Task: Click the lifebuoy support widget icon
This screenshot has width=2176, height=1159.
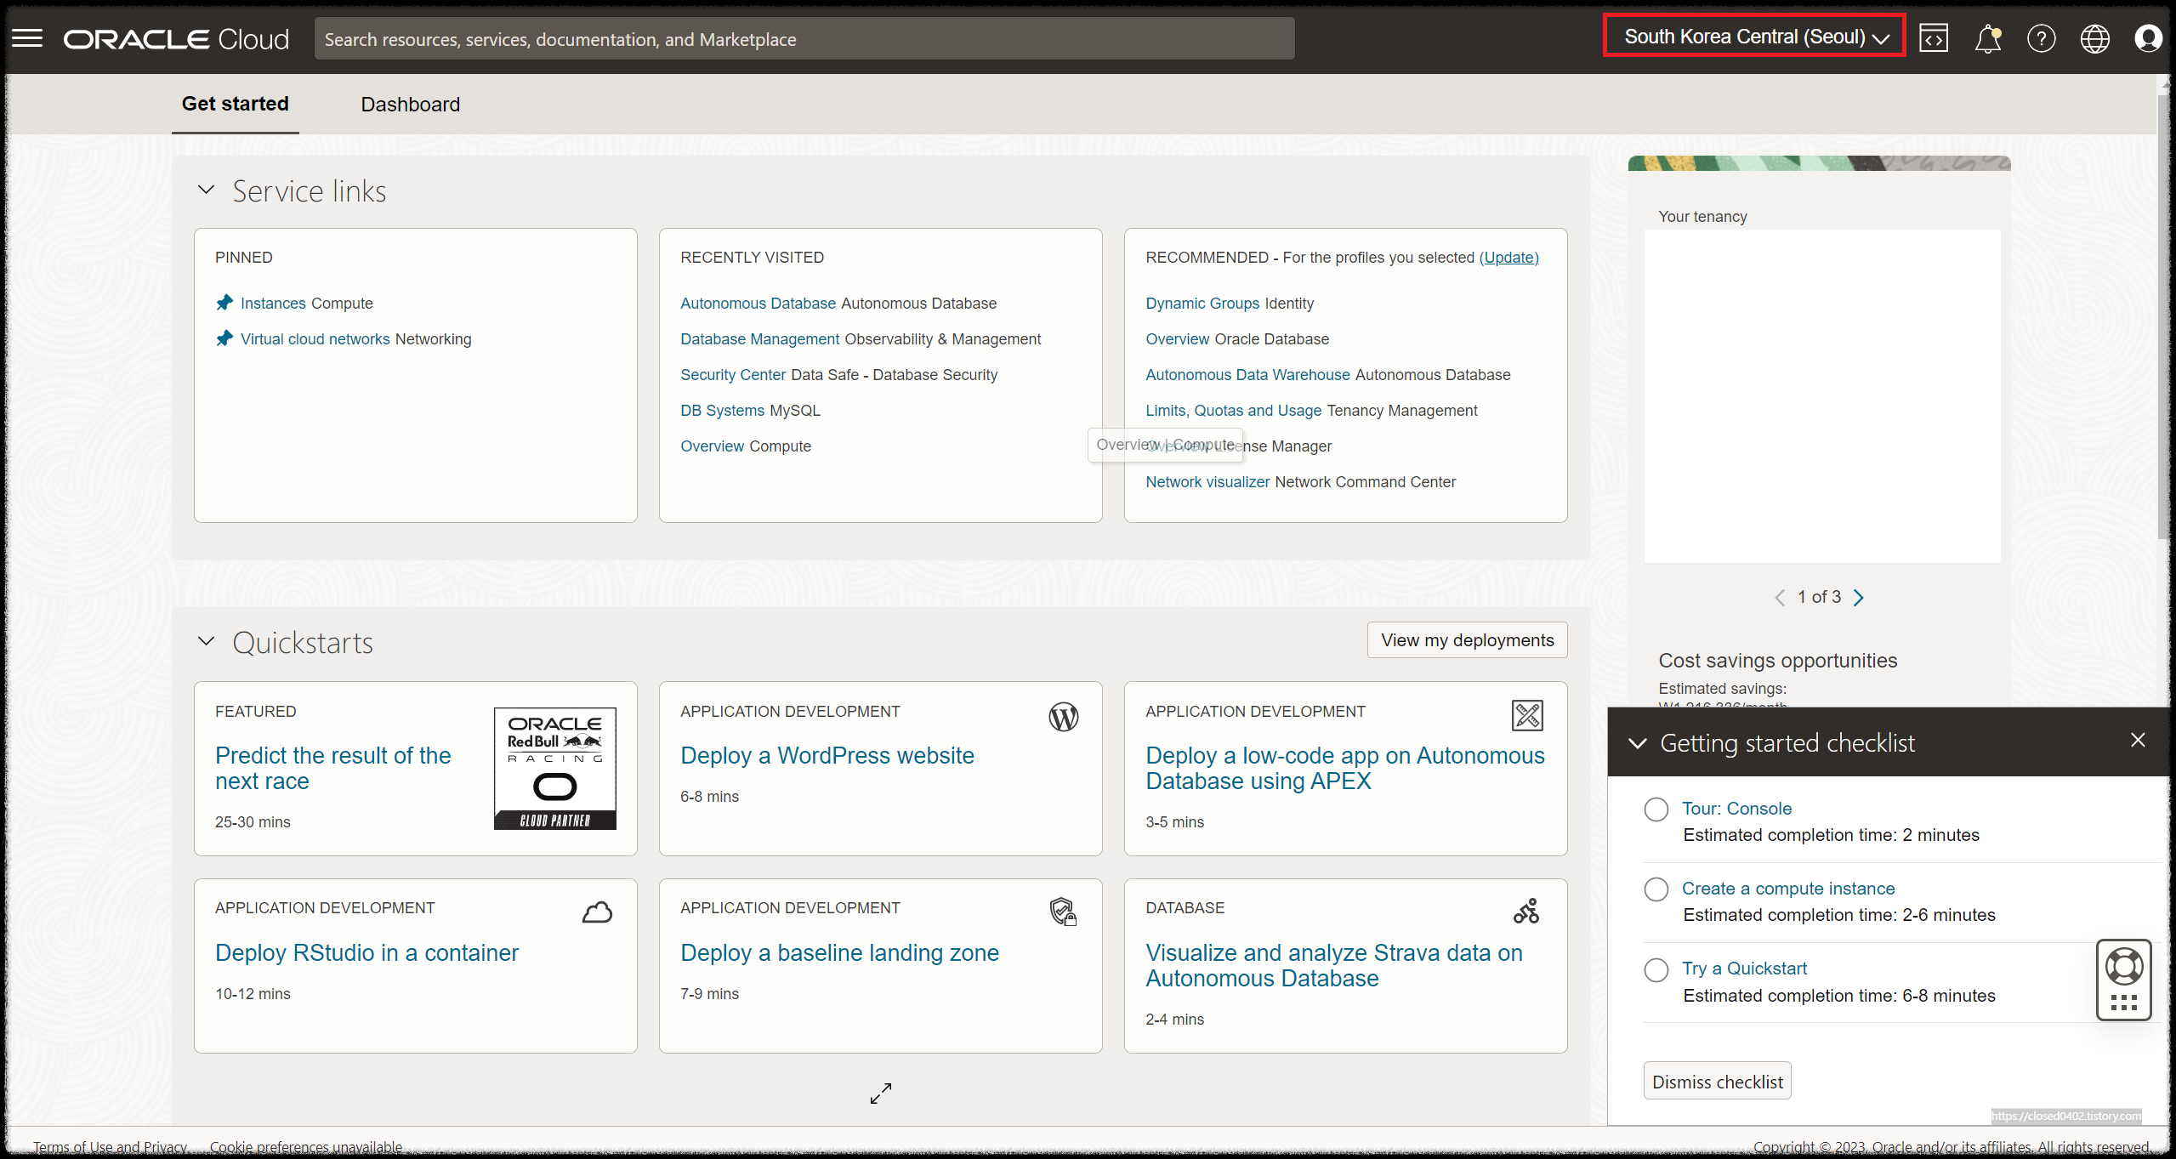Action: coord(2123,967)
